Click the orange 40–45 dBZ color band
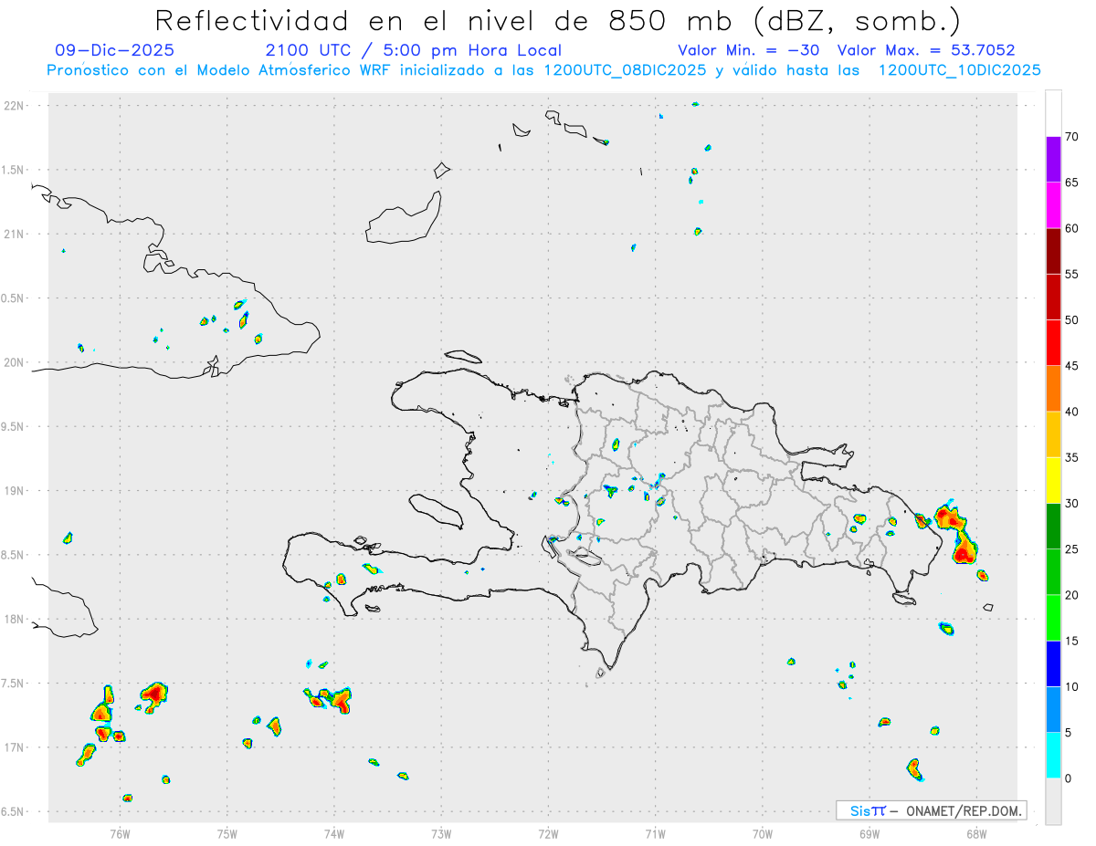 tap(1053, 389)
